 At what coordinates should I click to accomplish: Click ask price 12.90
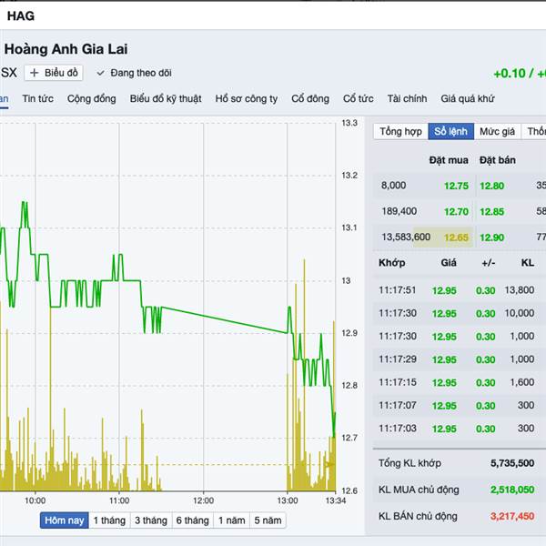tap(492, 238)
